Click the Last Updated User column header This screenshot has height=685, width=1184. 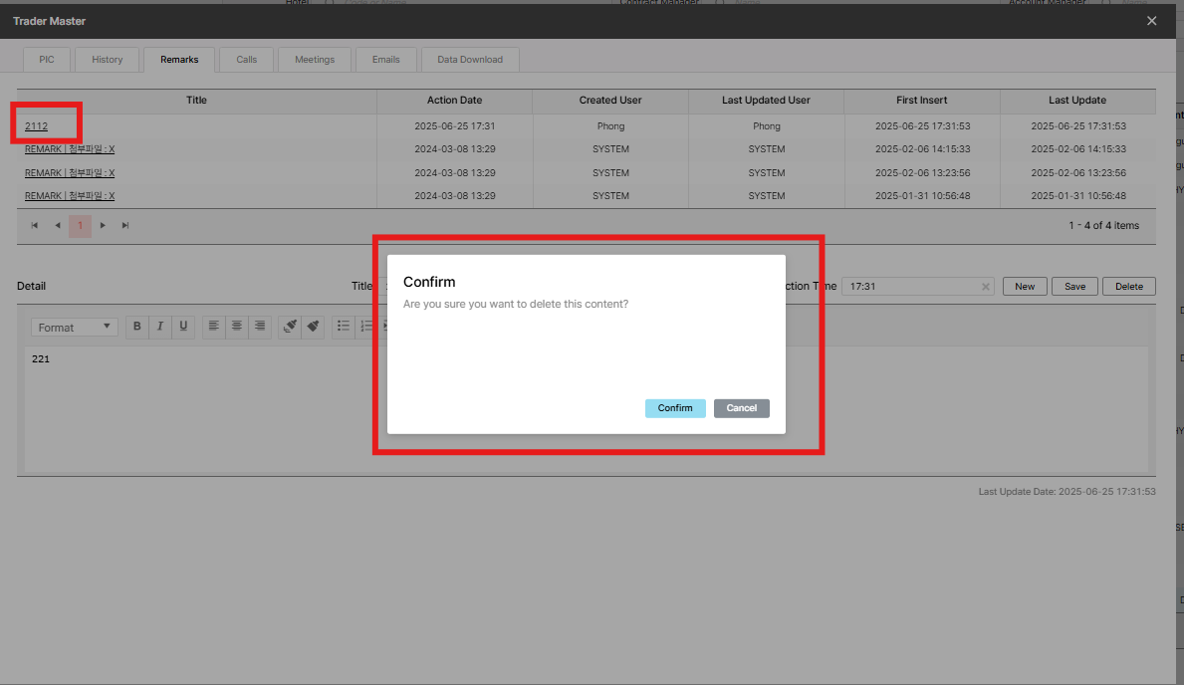click(x=766, y=101)
